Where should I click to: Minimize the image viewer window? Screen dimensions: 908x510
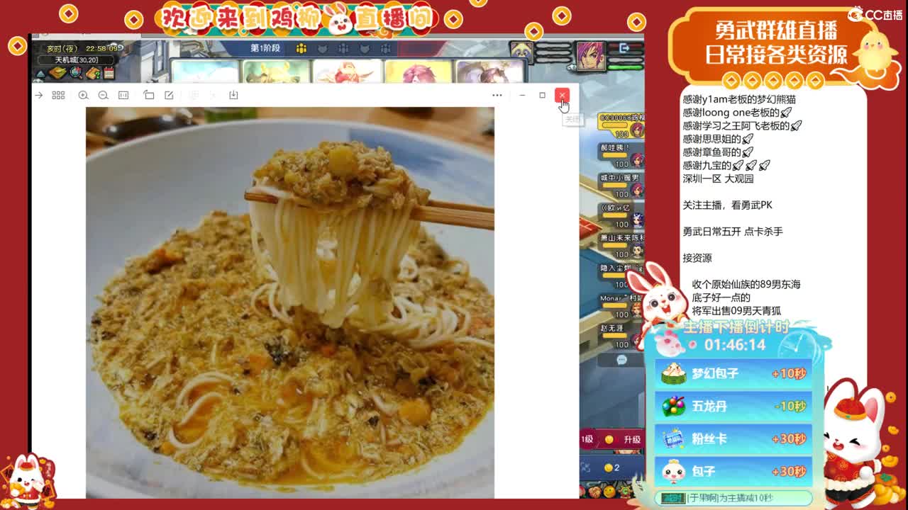click(x=523, y=95)
